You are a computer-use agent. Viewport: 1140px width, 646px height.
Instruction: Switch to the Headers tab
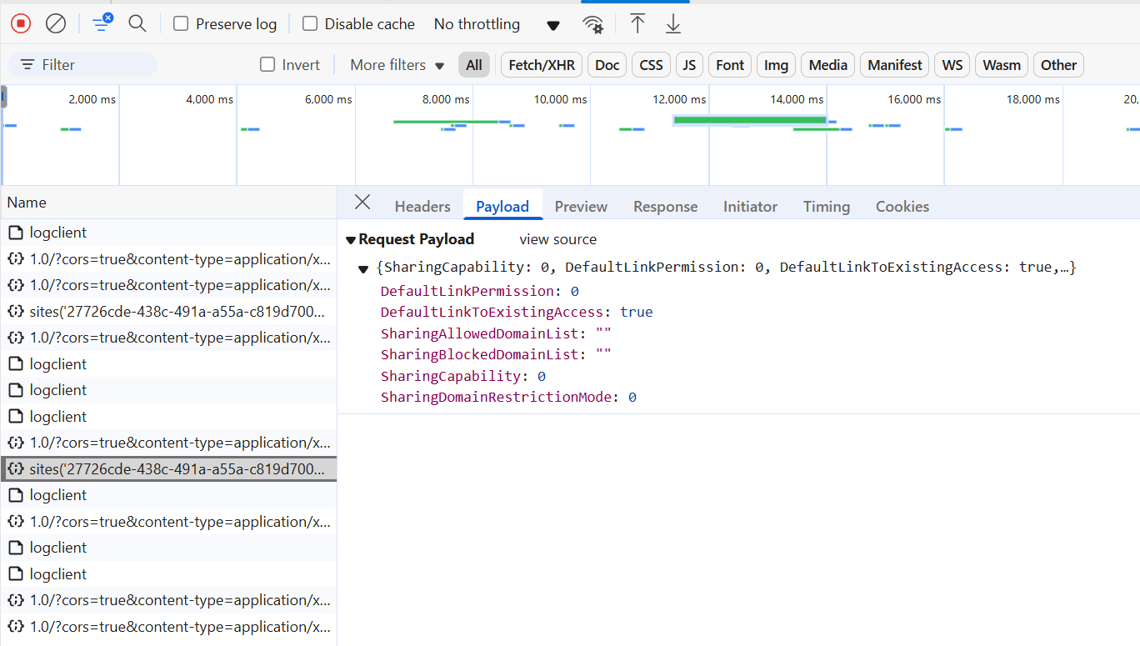(x=422, y=207)
